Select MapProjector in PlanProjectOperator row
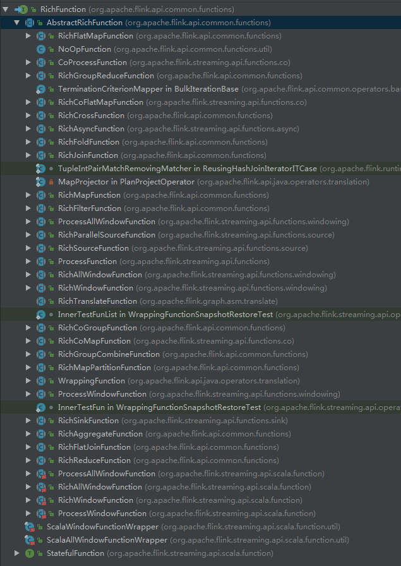 [200, 182]
